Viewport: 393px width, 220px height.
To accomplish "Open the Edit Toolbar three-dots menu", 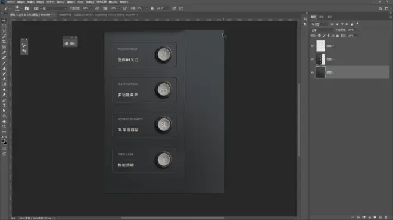I will (x=4, y=131).
